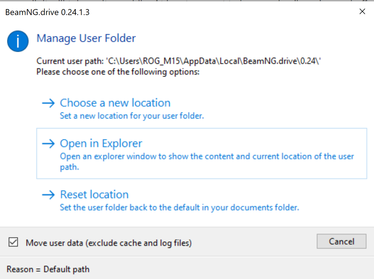The width and height of the screenshot is (374, 279).
Task: Click the 'Reason = Default path' footer text
Action: point(48,269)
